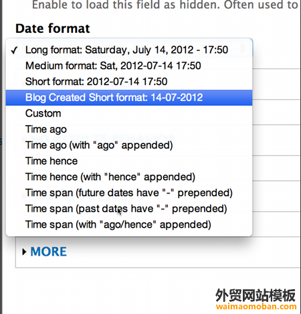Click the Chinese watermark logo text
The height and width of the screenshot is (314, 301).
click(256, 295)
